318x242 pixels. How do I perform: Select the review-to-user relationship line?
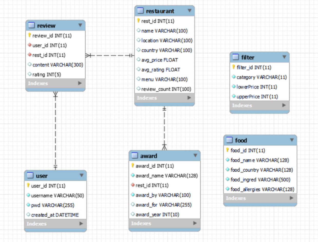click(55, 131)
